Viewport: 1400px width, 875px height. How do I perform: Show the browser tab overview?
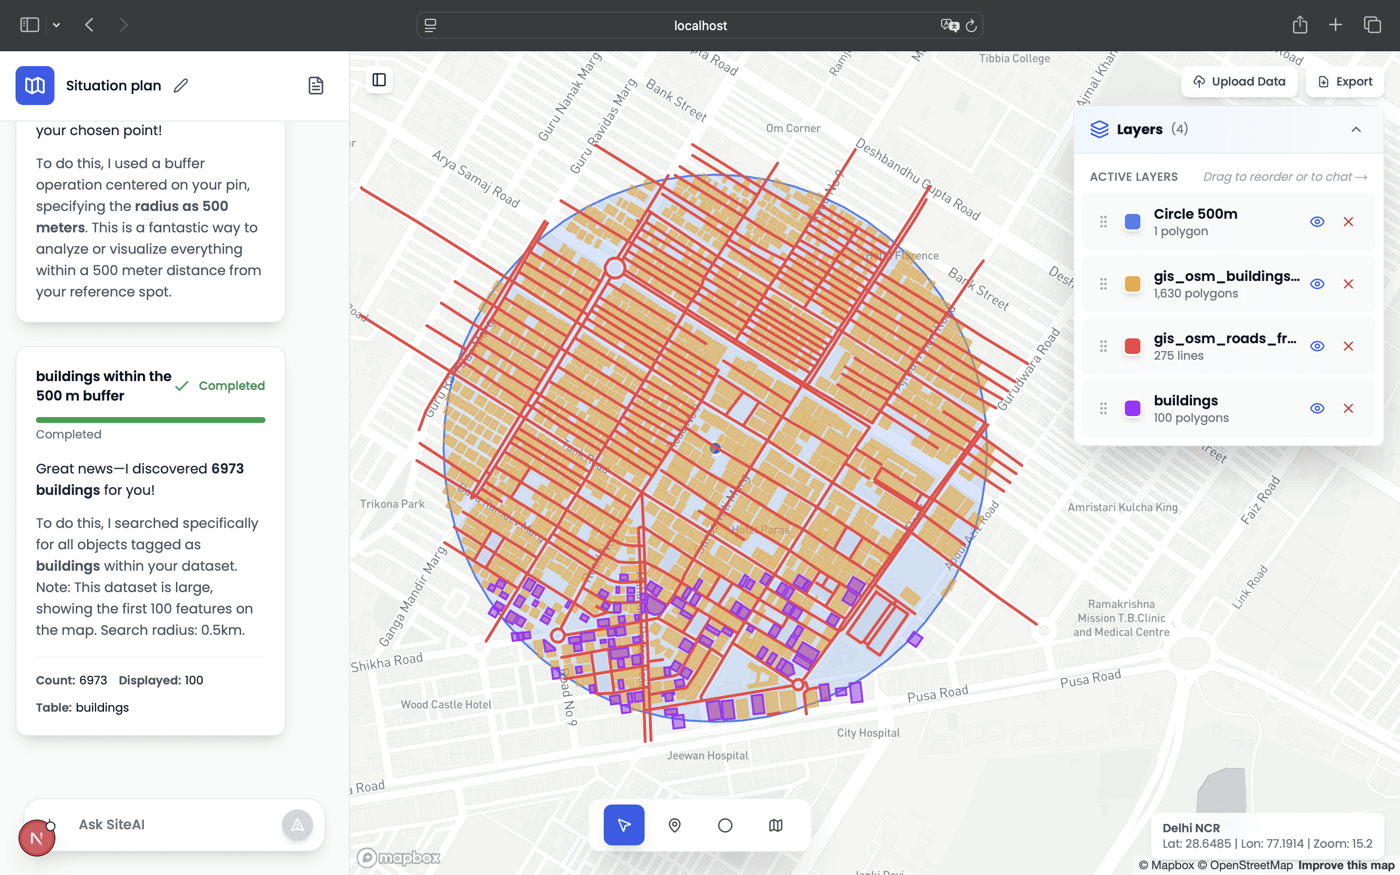coord(1372,25)
